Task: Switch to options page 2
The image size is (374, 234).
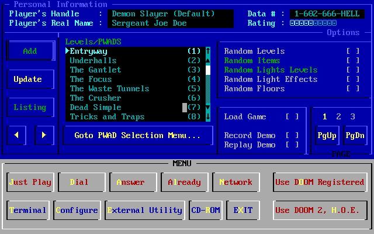Action: tap(338, 116)
